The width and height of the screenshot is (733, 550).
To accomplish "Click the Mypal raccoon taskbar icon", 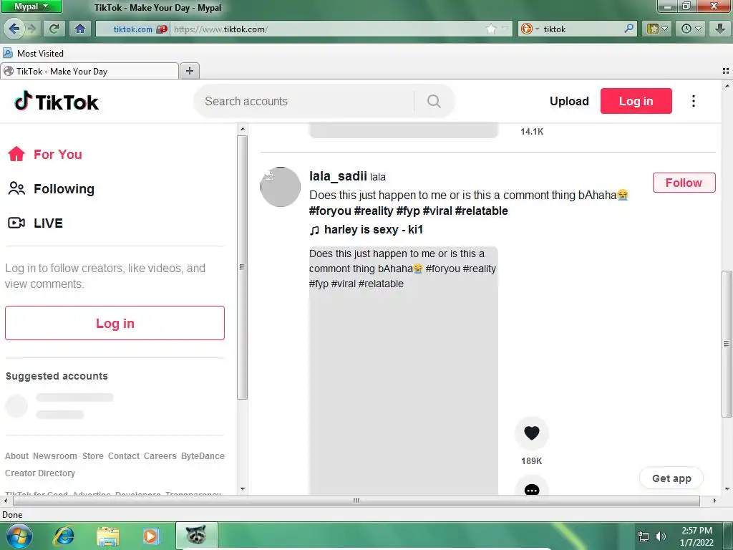I will click(x=196, y=535).
